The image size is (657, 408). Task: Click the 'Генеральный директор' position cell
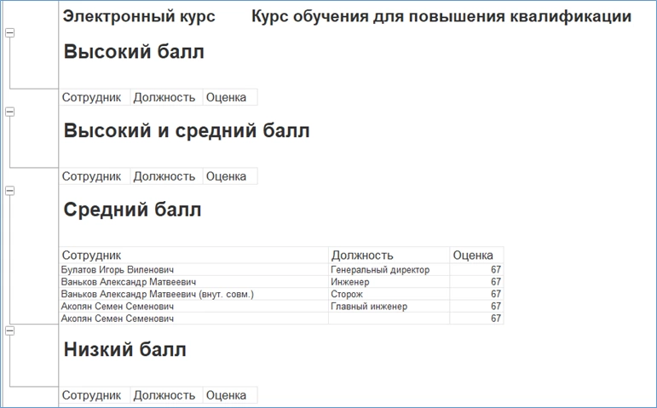389,270
